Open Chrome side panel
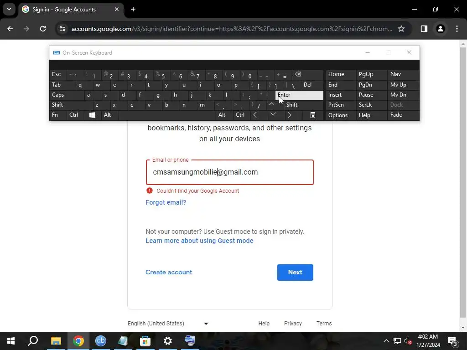The width and height of the screenshot is (467, 350). click(424, 29)
